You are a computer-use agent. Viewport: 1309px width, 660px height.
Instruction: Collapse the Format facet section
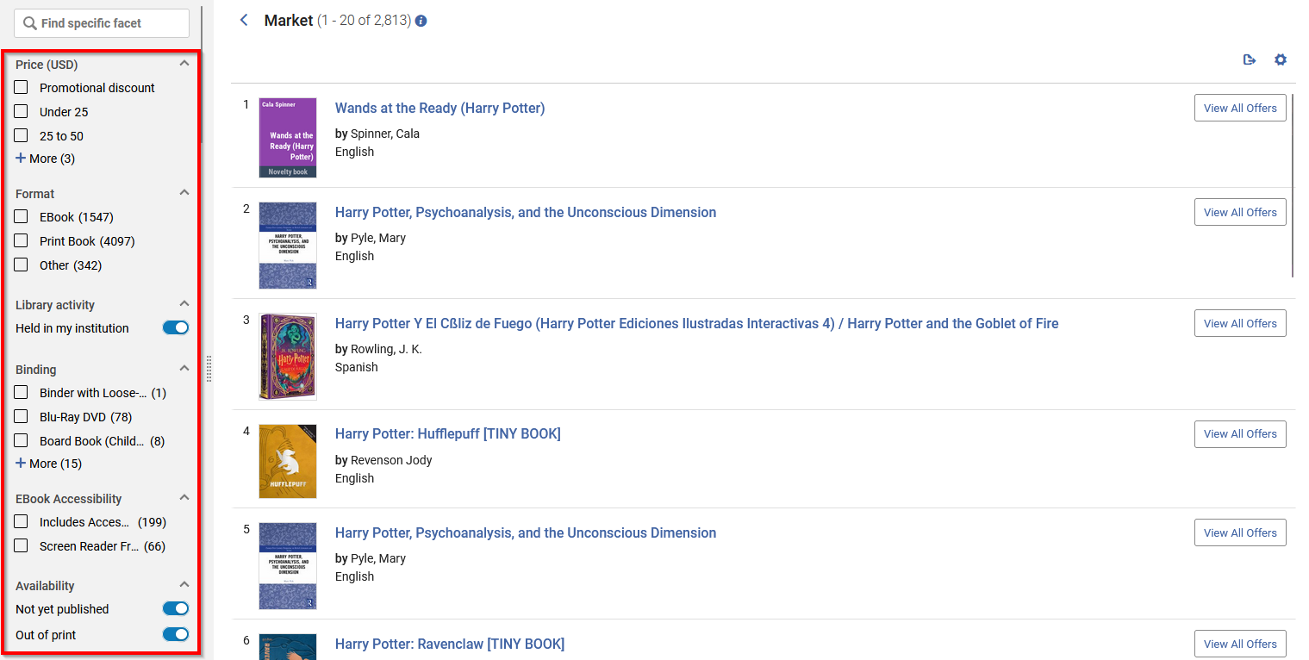coord(184,193)
